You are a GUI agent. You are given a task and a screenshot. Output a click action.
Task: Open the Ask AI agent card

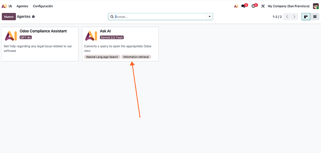coord(120,44)
